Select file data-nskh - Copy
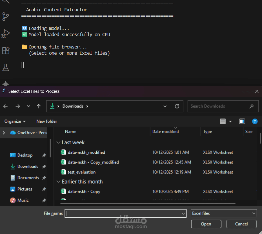Screen dimensions: 262x234 coord(84,191)
